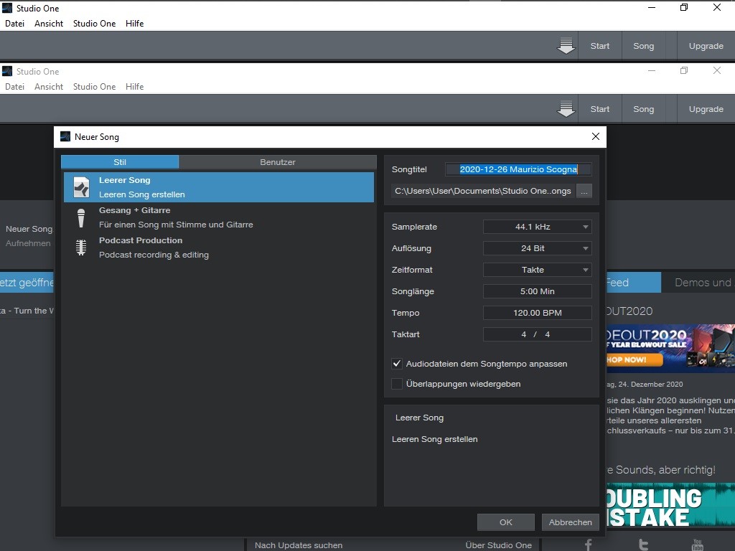
Task: Open Hilfe menu in the lower Studio One window
Action: point(134,87)
